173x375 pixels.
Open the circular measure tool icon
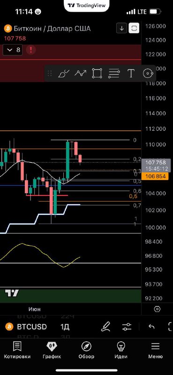[148, 73]
